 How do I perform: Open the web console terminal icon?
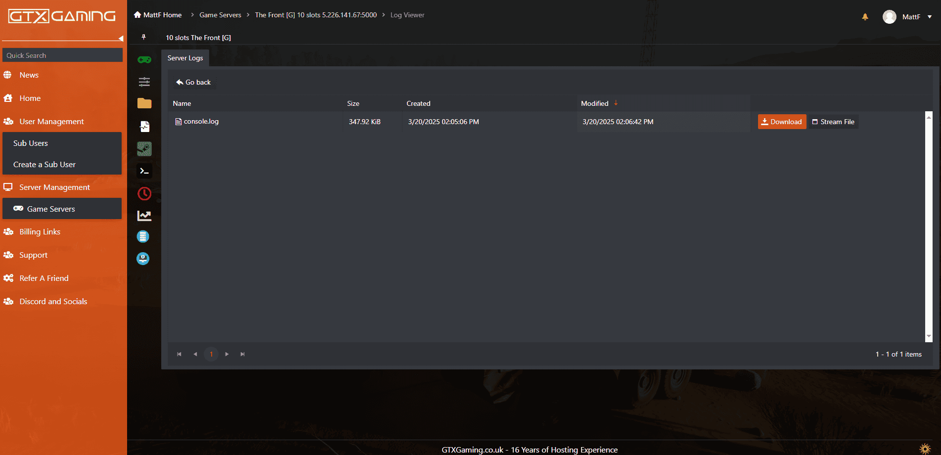144,171
